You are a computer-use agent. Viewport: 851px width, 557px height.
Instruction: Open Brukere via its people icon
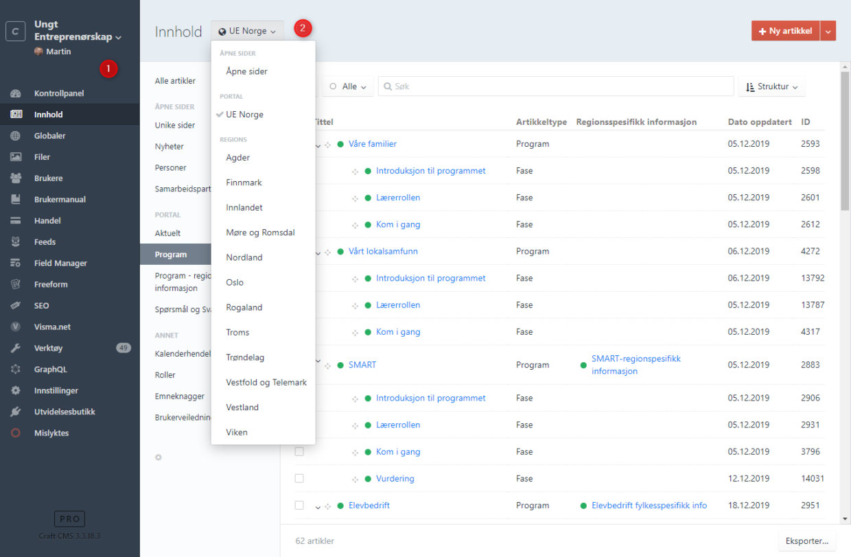[16, 178]
